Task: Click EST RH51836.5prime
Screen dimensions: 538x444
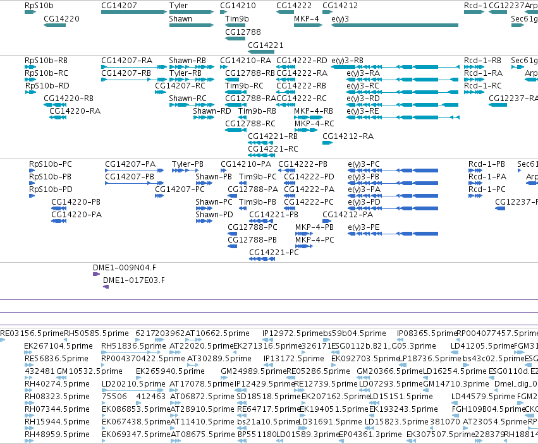Action: (133, 346)
